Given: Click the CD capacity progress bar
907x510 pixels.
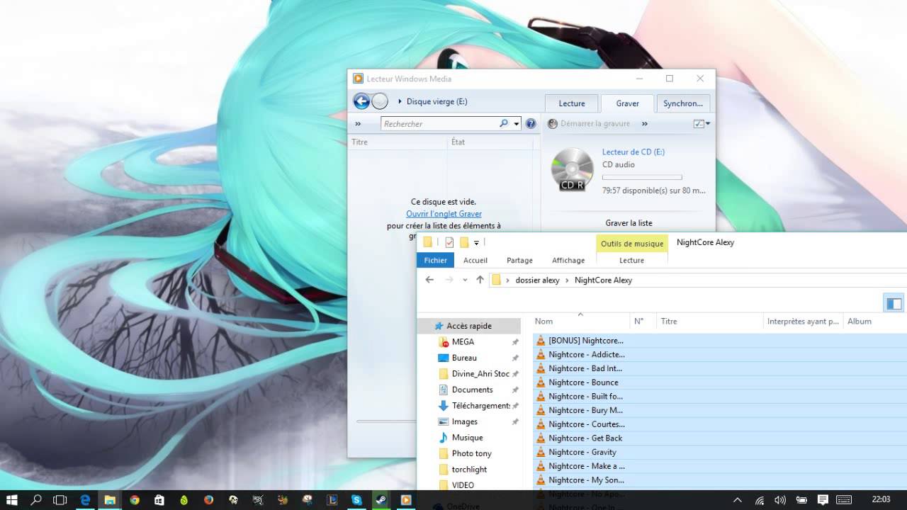Looking at the screenshot, I should click(x=642, y=177).
